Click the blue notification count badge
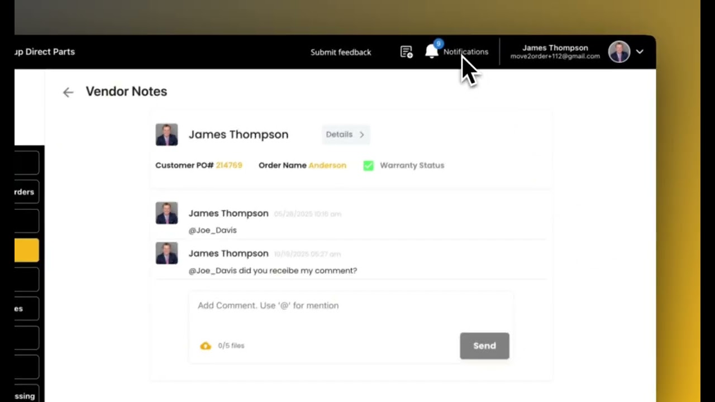715x402 pixels. [x=438, y=44]
